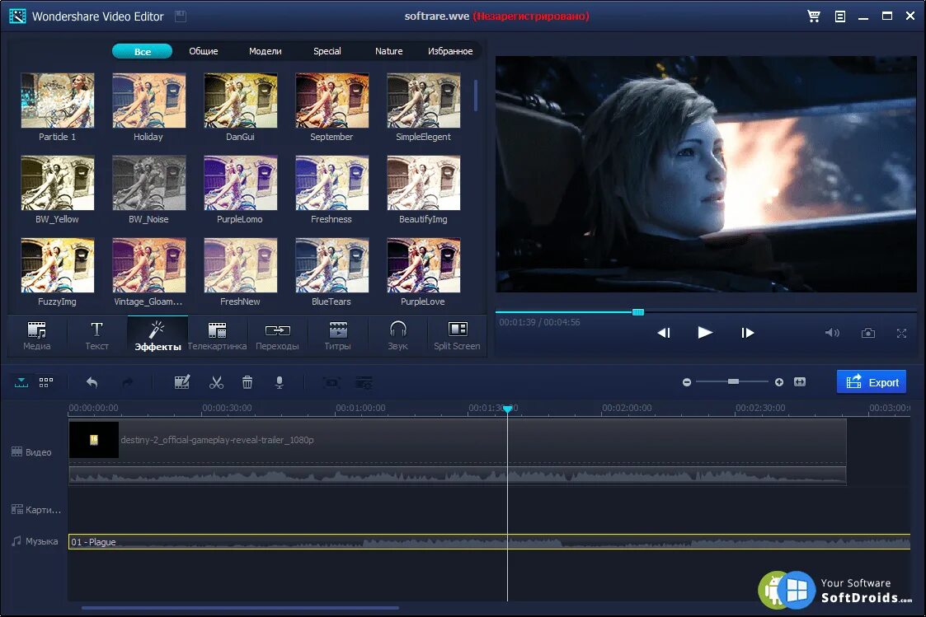Image resolution: width=926 pixels, height=617 pixels.
Task: Click the Export button
Action: point(872,381)
